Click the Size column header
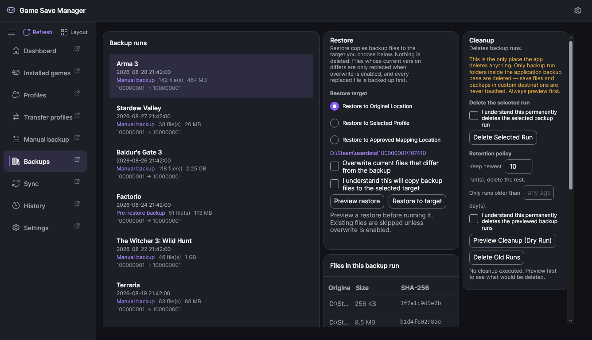The width and height of the screenshot is (592, 340). [x=362, y=288]
